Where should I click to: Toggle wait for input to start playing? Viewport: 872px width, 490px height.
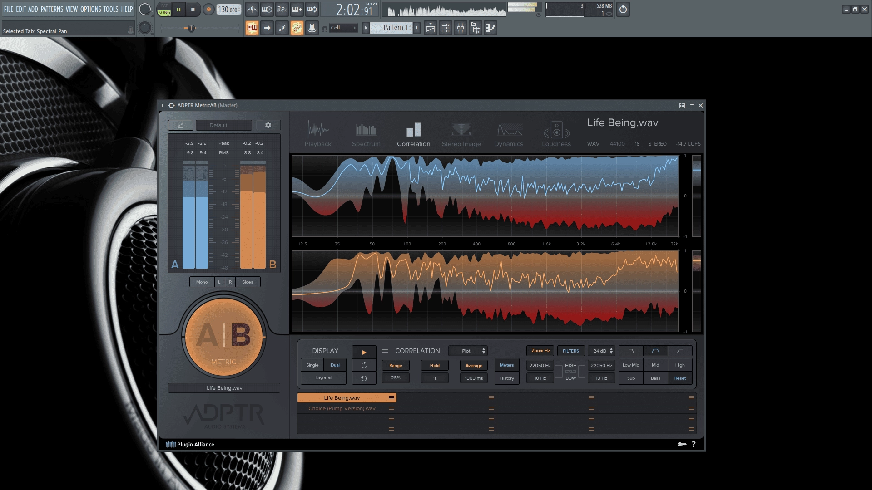point(267,9)
